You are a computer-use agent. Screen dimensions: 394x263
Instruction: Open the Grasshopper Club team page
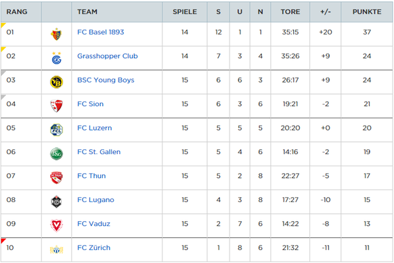108,56
